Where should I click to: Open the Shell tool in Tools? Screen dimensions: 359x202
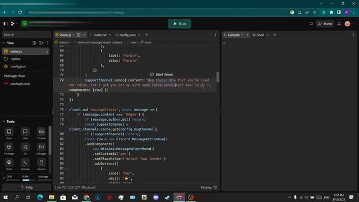9,164
